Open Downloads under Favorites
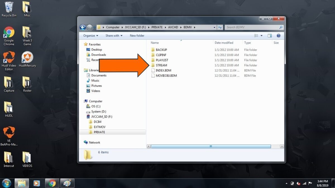 click(99, 55)
